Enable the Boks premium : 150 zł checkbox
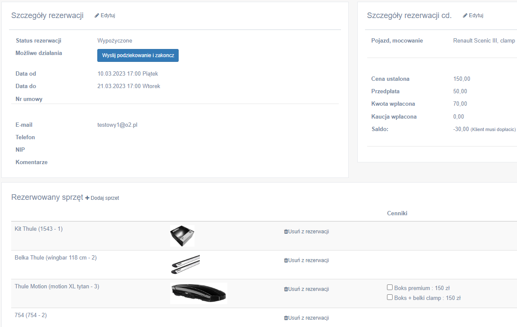This screenshot has width=517, height=327. 390,287
